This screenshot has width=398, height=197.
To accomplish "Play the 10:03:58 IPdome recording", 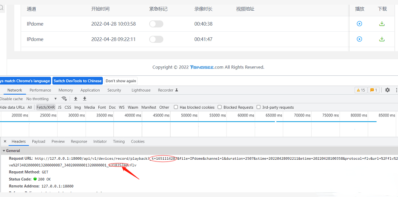I will click(x=359, y=24).
